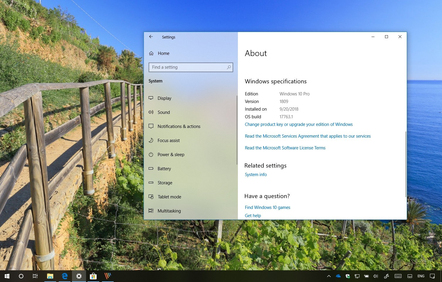Open the striped app icon on taskbar
The height and width of the screenshot is (282, 442).
point(108,276)
